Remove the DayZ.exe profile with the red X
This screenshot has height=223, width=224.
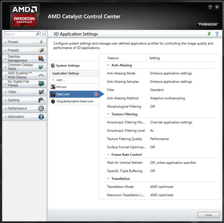[x=96, y=94]
